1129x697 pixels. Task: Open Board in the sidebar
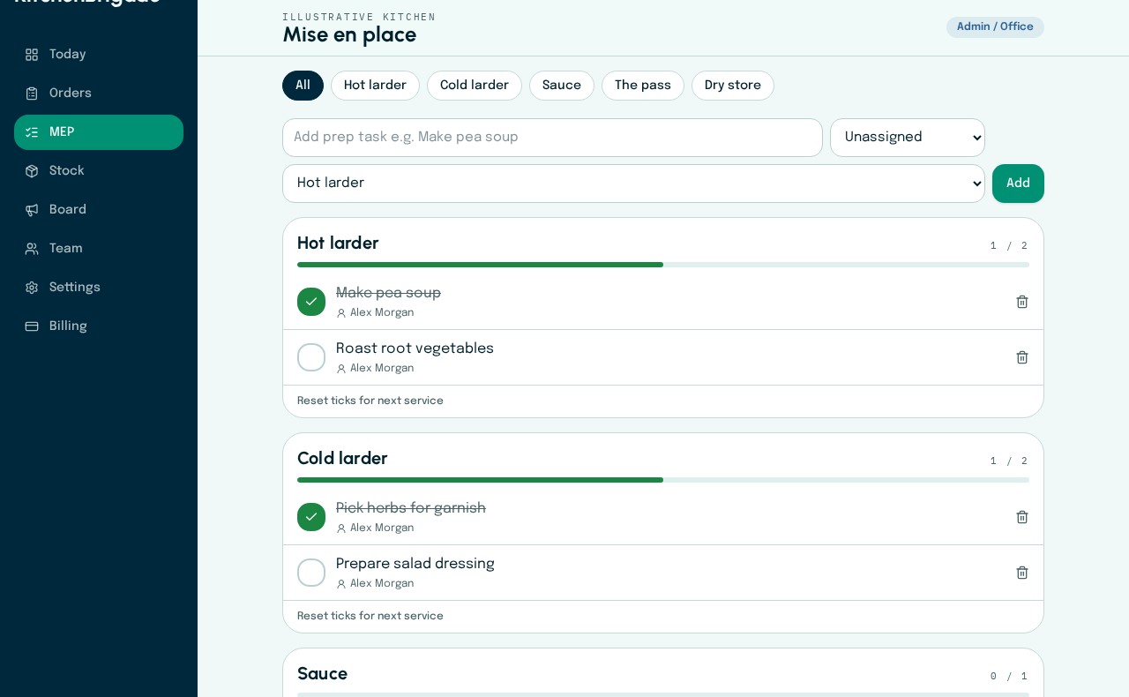click(99, 210)
